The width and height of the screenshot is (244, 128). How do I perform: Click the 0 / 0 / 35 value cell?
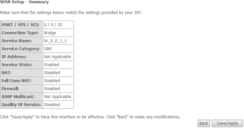[58, 25]
